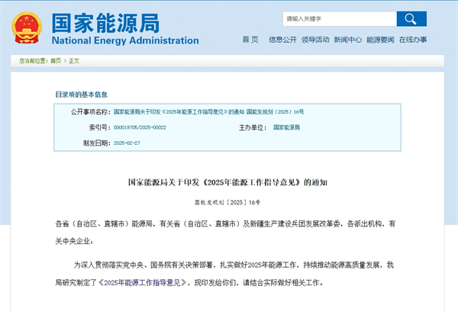
Task: Open the 新闻中心 navigation item
Action: [347, 40]
